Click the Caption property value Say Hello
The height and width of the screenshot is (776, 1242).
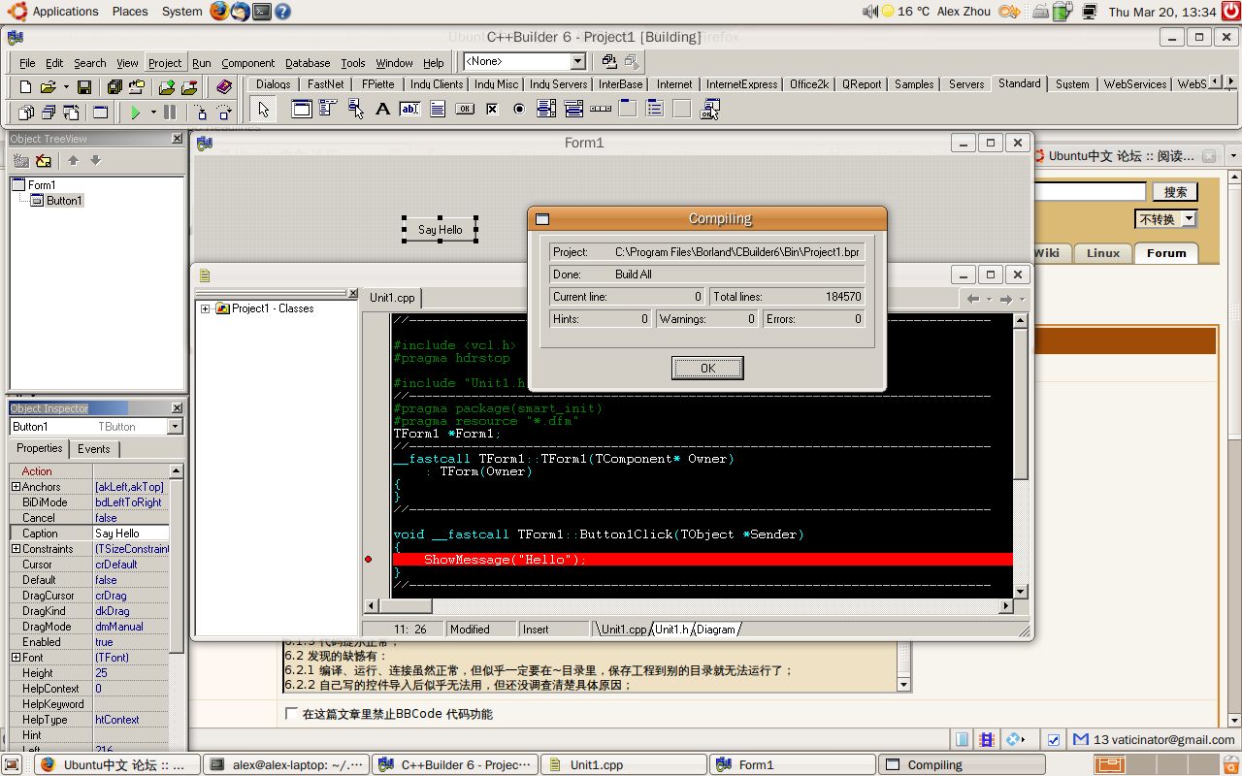point(130,533)
